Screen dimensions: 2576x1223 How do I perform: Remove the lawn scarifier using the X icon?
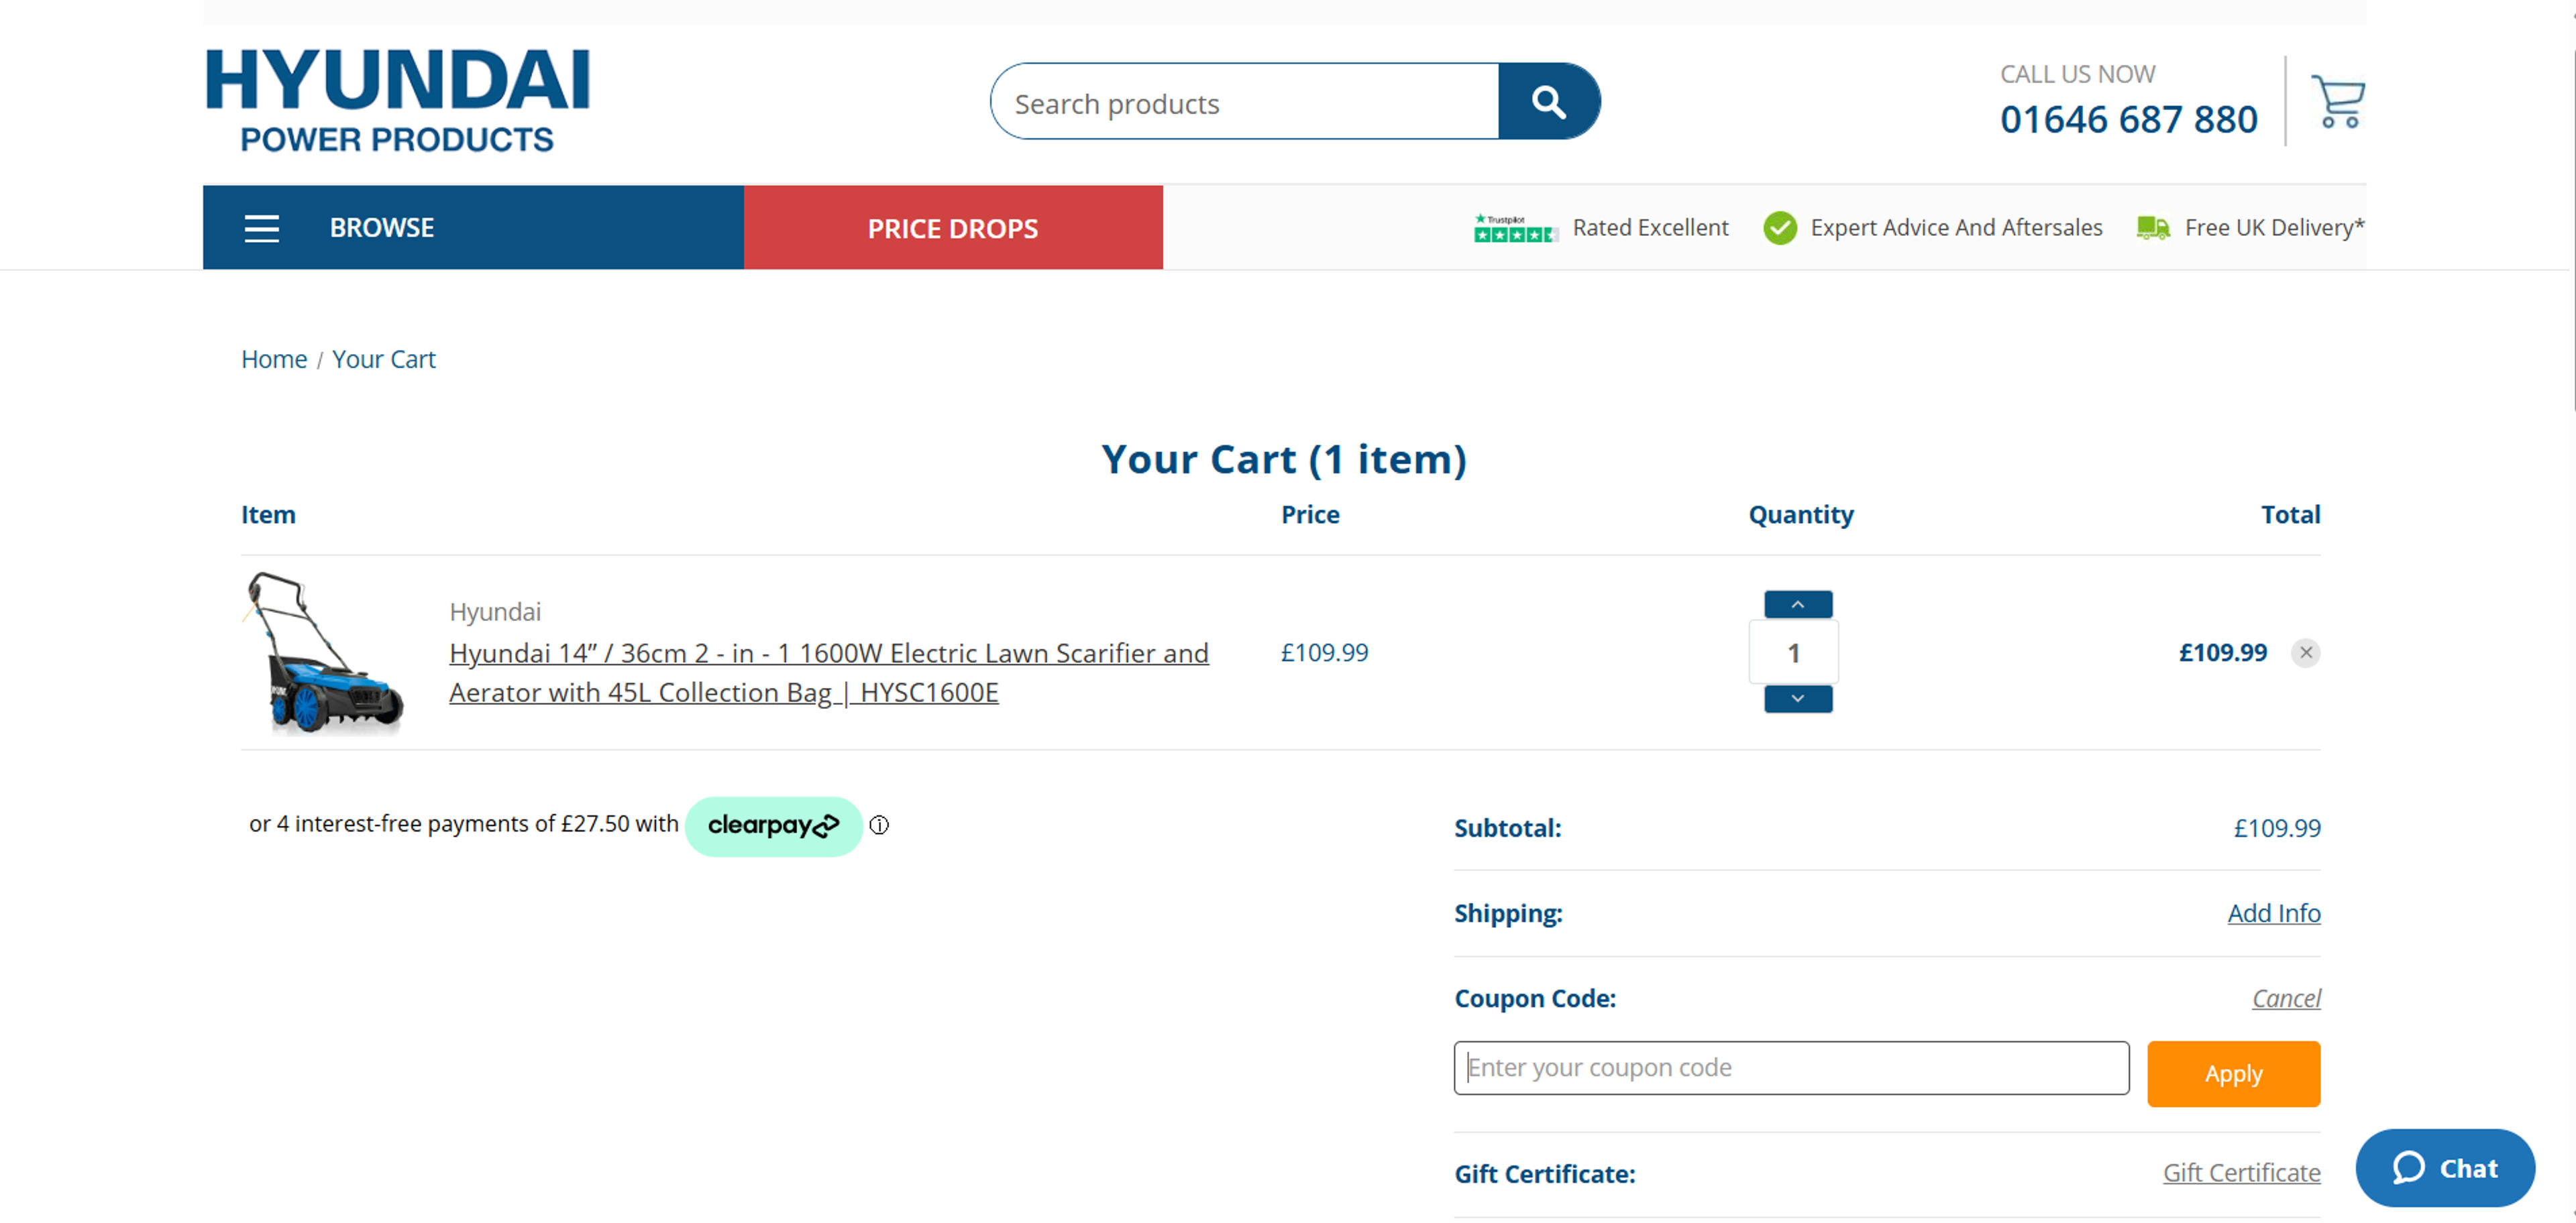(2307, 652)
